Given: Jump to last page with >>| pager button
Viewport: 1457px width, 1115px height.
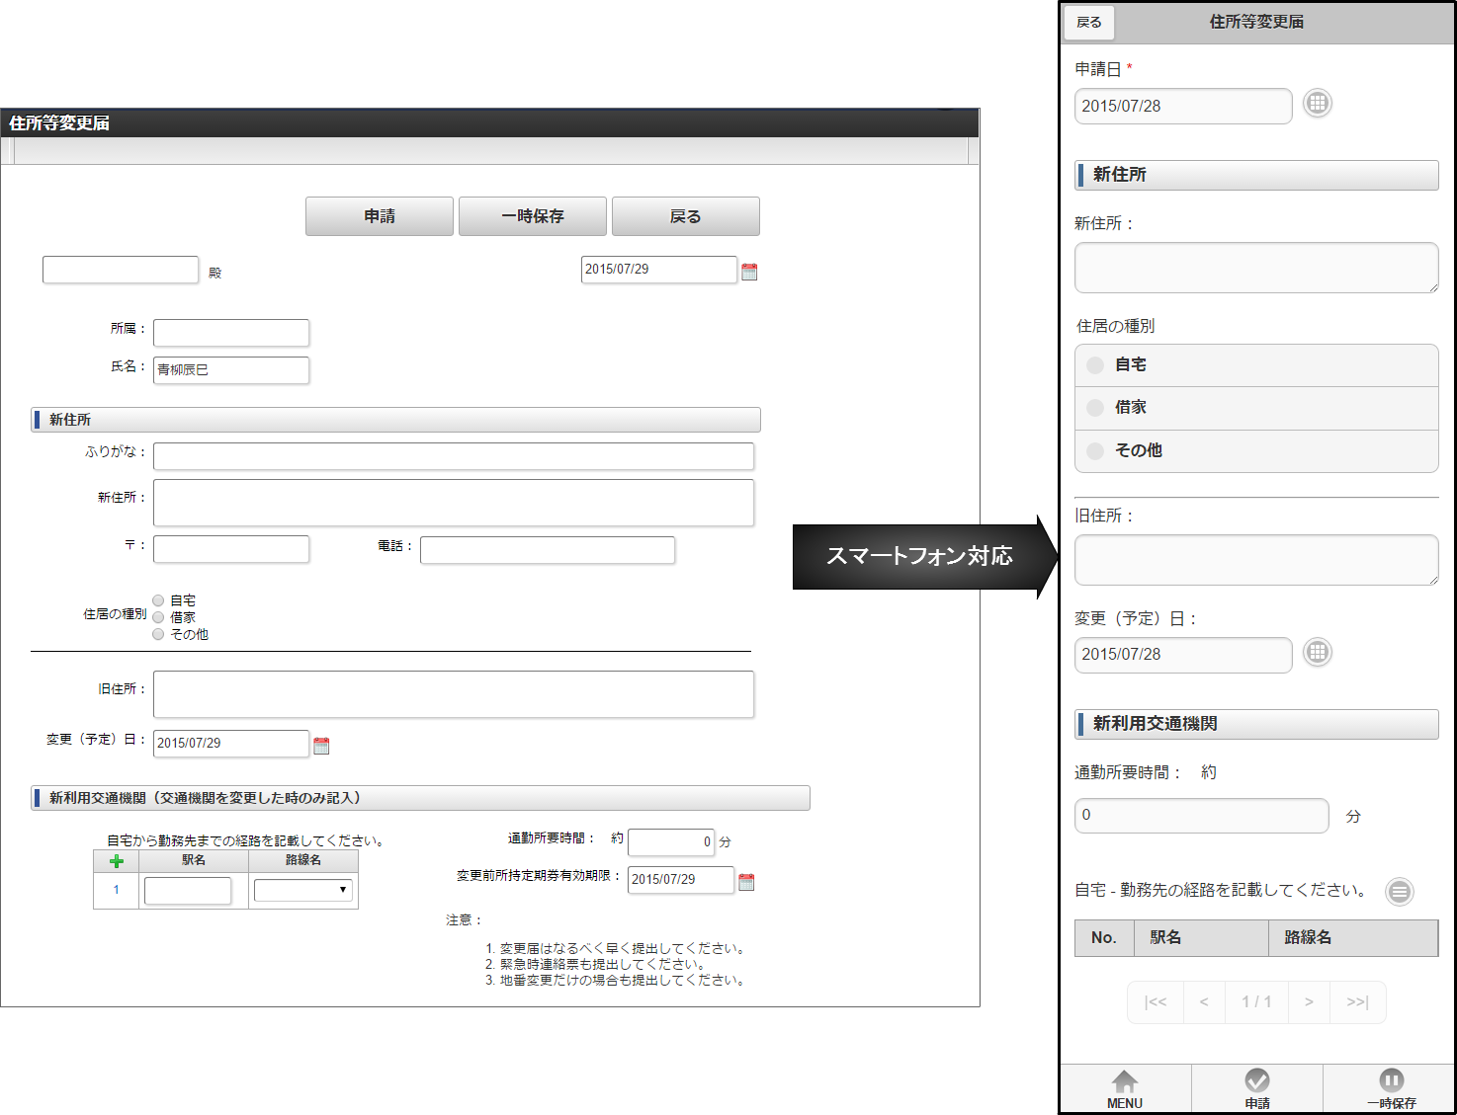Looking at the screenshot, I should pyautogui.click(x=1357, y=1002).
